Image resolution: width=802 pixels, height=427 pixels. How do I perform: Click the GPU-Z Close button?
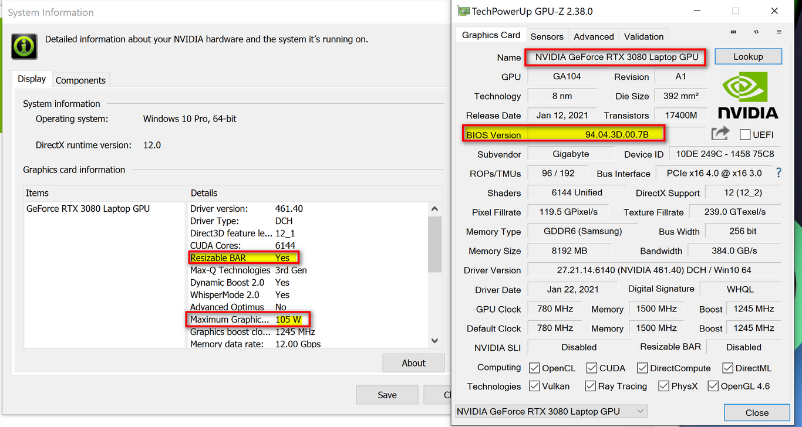757,412
